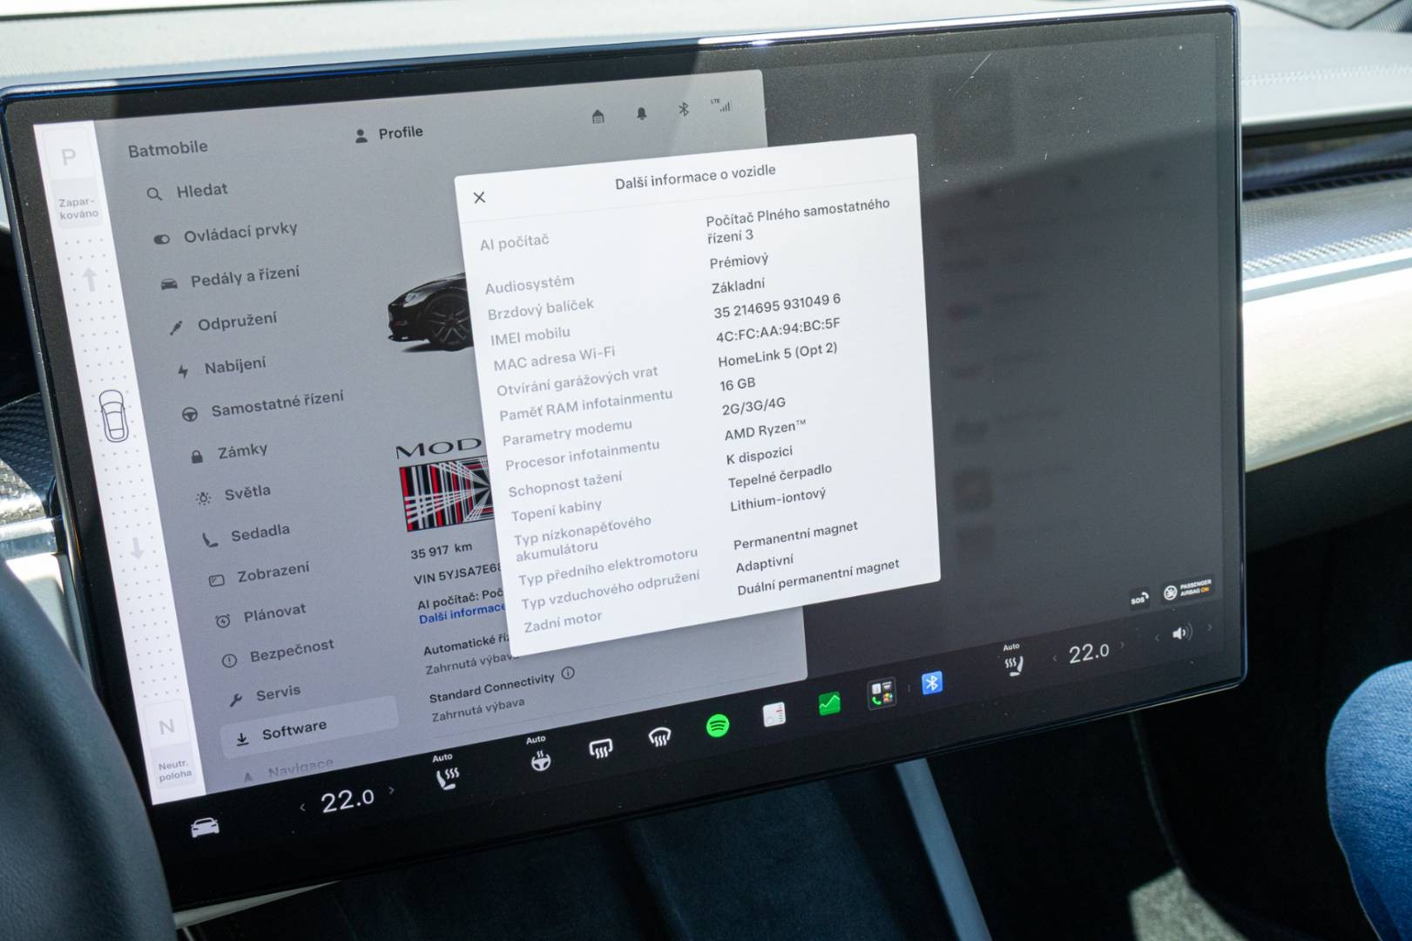Open the green stocks chart app
1412x941 pixels.
pyautogui.click(x=829, y=703)
